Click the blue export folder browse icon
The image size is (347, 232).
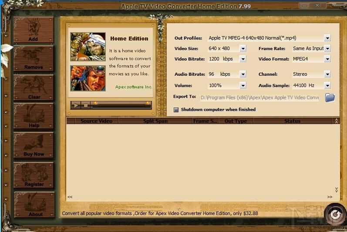(330, 98)
